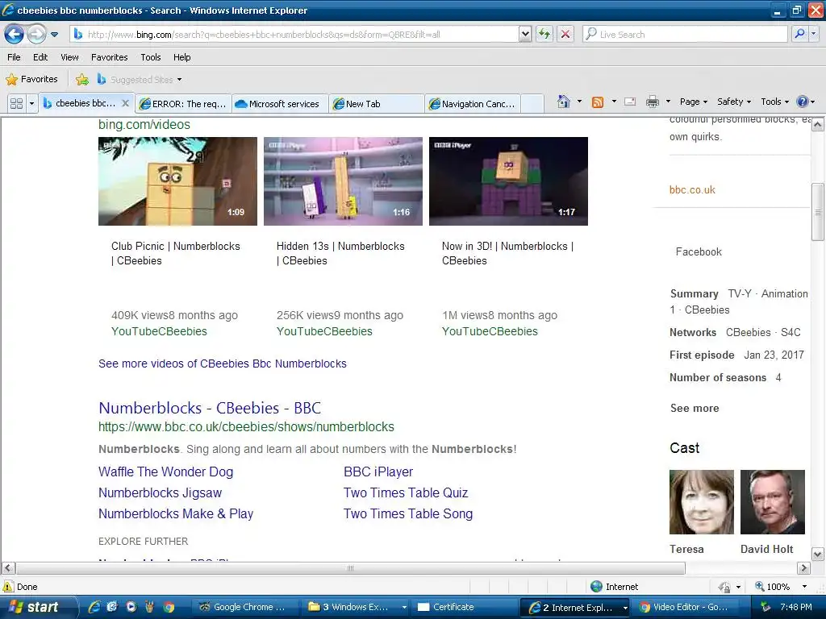Viewport: 826px width, 619px height.
Task: Switch to the Navigation Canc... tab
Action: (473, 104)
